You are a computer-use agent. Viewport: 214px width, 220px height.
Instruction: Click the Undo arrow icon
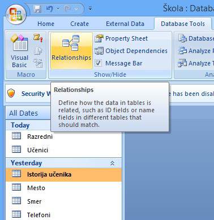[x=50, y=8]
